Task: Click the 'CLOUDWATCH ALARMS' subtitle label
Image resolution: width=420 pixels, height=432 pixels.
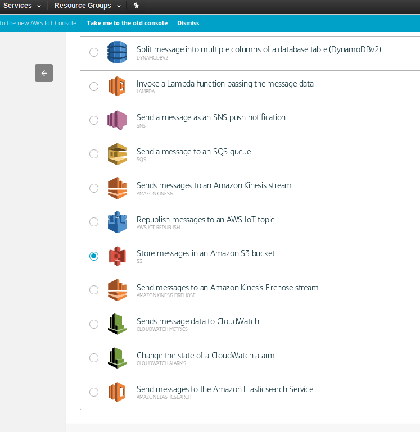Action: (x=161, y=363)
